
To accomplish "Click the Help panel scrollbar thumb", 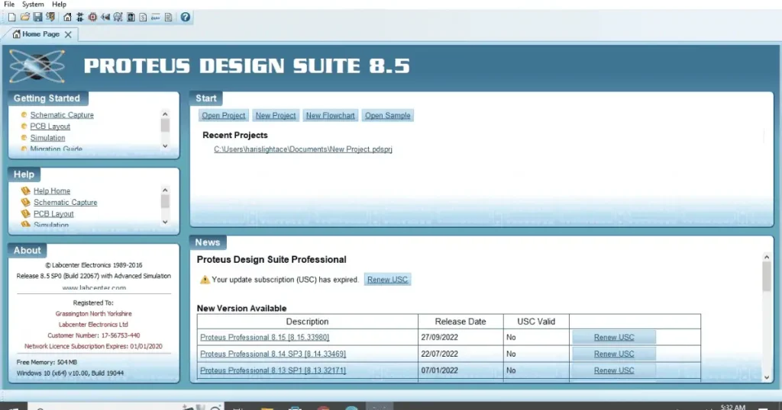I will tap(165, 201).
